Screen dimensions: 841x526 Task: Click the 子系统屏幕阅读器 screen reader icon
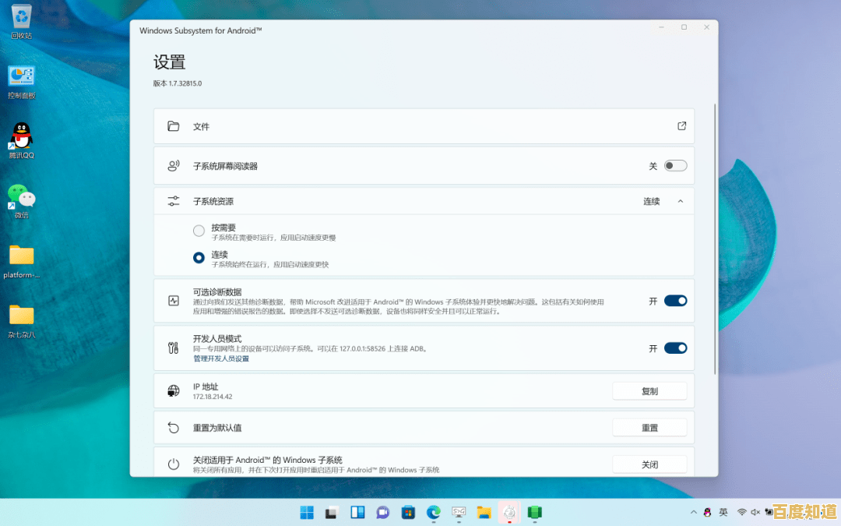point(173,165)
